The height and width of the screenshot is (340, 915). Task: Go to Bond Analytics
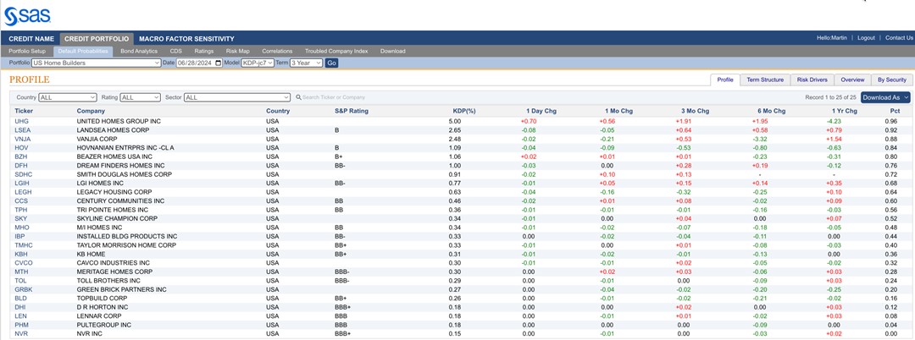coord(139,52)
